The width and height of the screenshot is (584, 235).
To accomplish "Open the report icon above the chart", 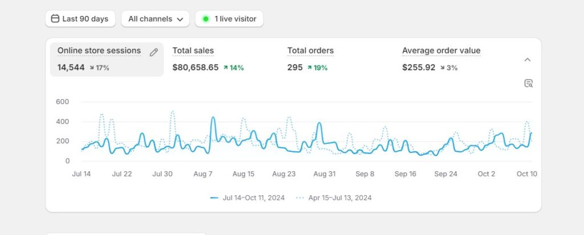I will click(528, 84).
